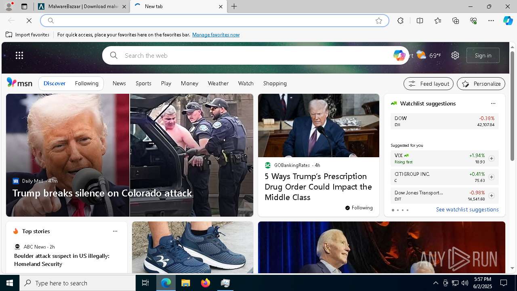Select the Discover tab
The width and height of the screenshot is (517, 291).
pyautogui.click(x=55, y=83)
